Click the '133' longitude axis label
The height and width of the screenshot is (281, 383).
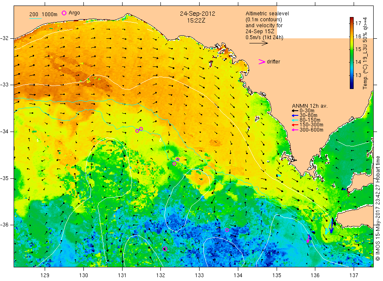click(x=199, y=275)
